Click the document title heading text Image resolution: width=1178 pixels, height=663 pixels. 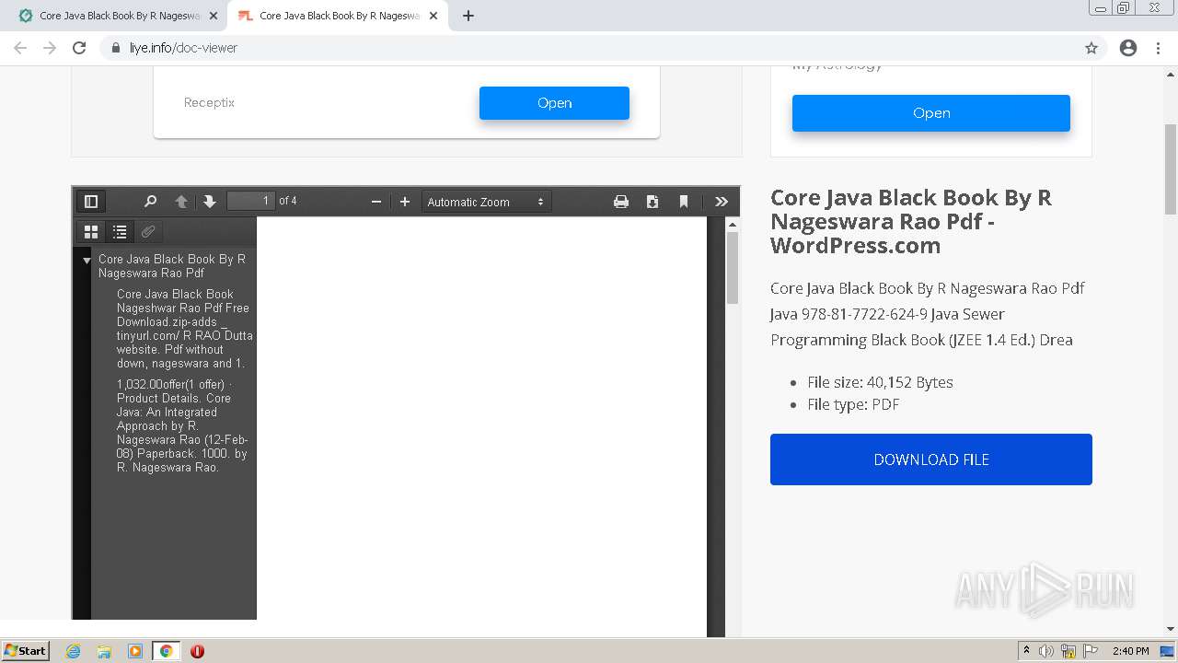point(911,222)
